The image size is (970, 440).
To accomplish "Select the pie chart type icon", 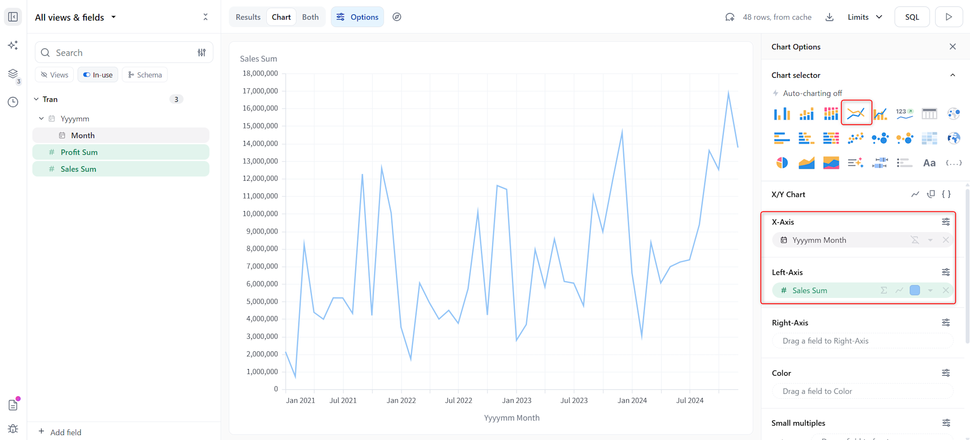I will (782, 163).
